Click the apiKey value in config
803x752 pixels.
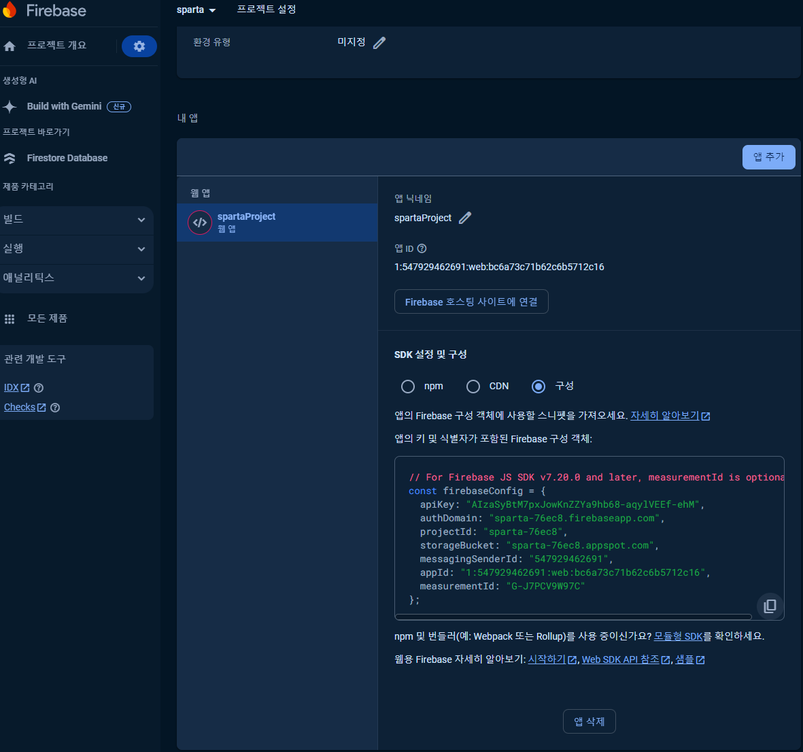583,504
